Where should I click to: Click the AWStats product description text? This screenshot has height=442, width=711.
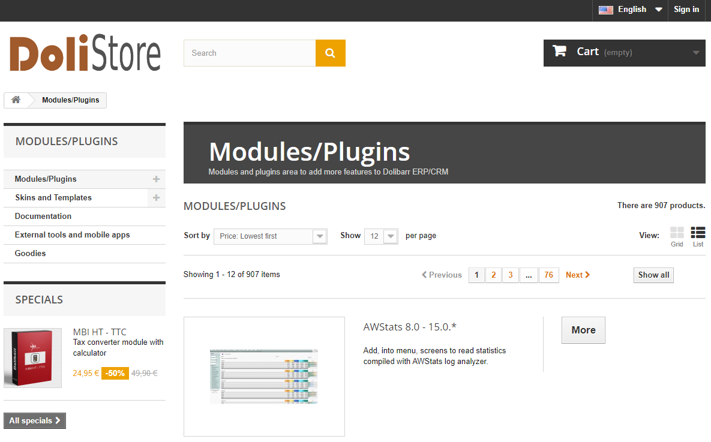coord(434,356)
